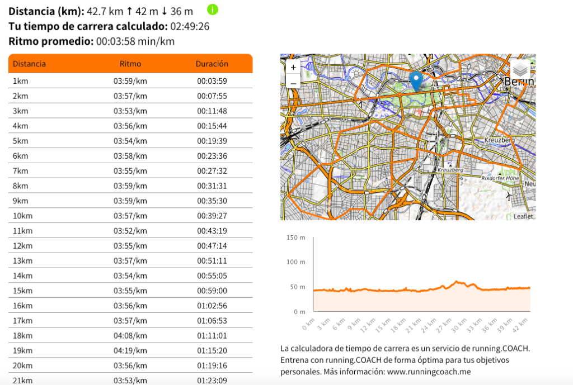
Task: Click the Distancia column header
Action: coord(30,64)
